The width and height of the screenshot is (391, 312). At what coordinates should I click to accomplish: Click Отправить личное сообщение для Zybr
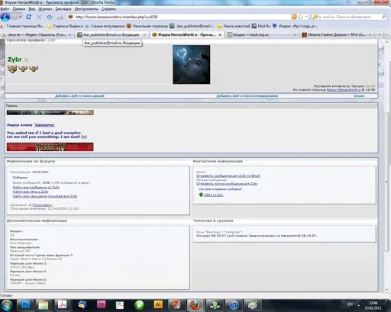coord(227,184)
